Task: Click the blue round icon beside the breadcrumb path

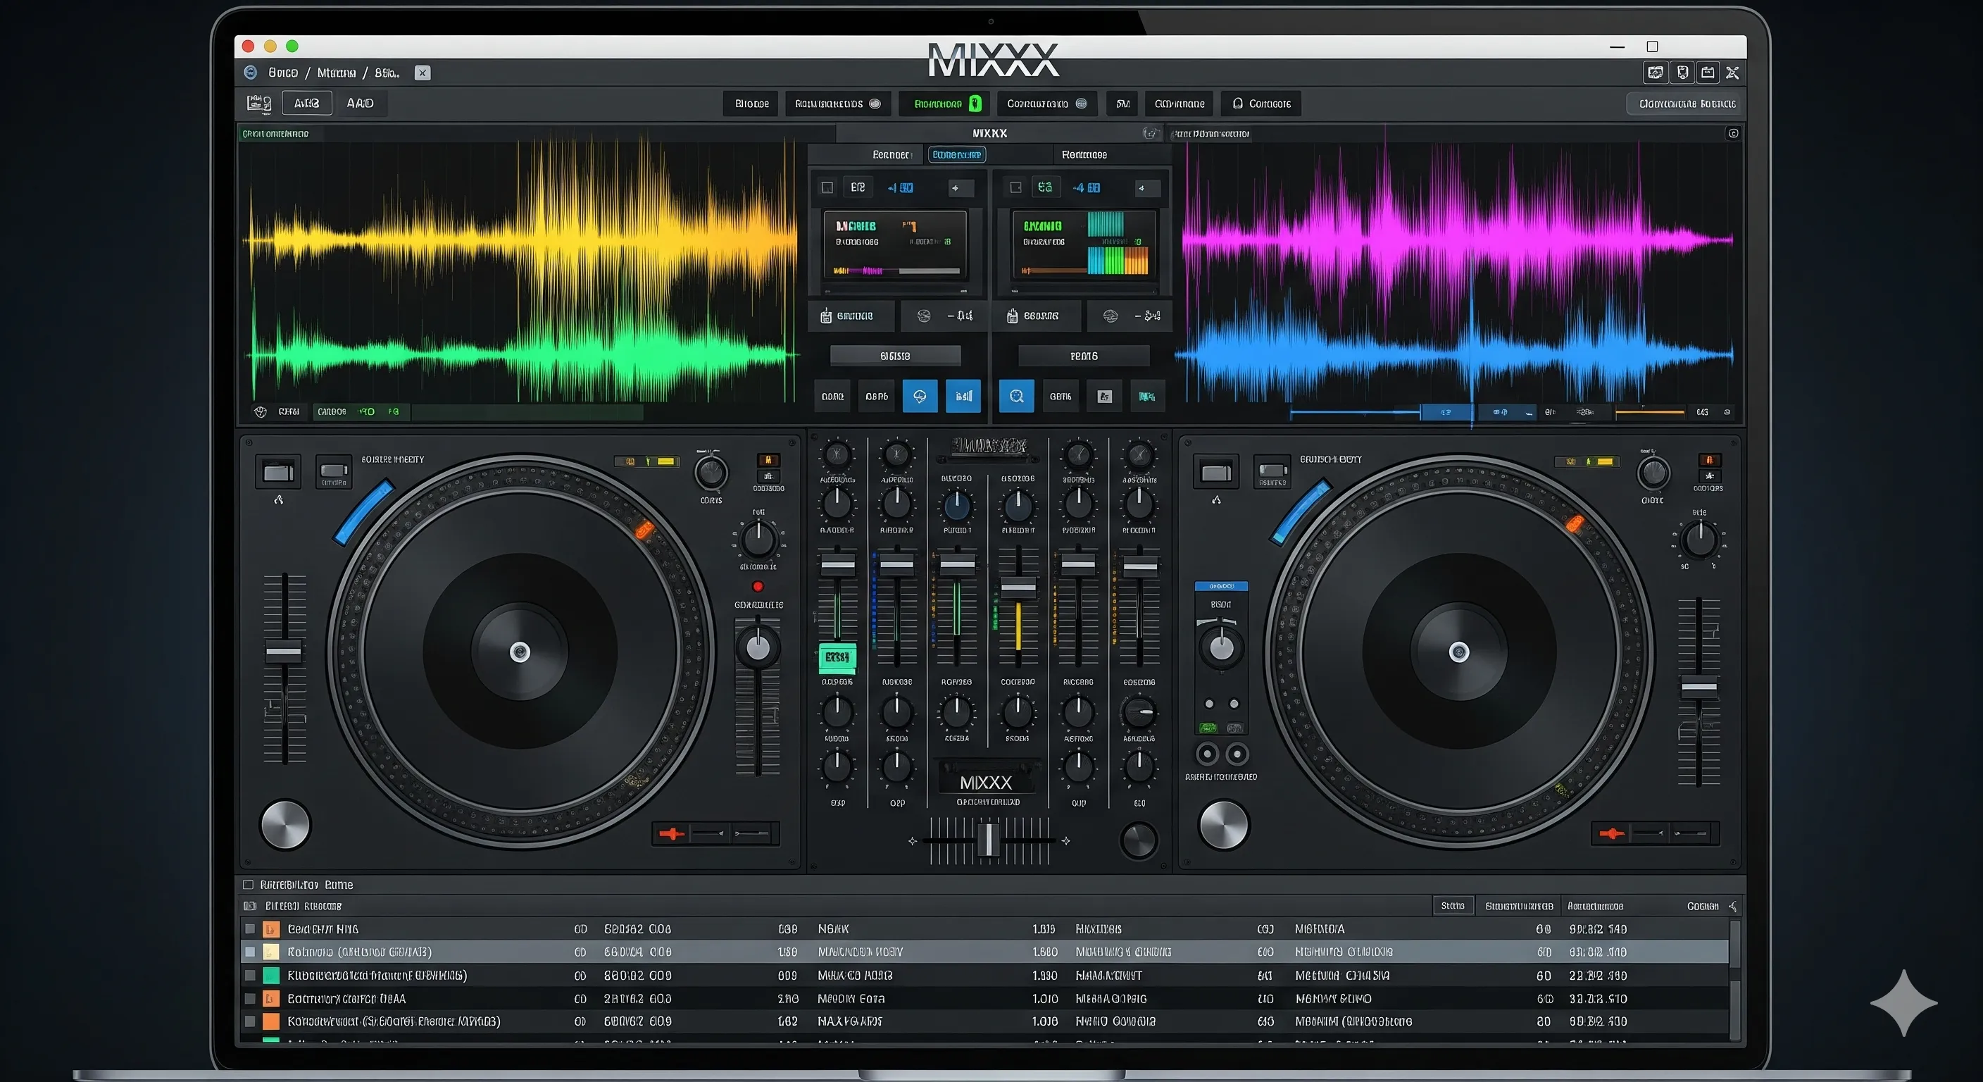Action: pos(250,73)
